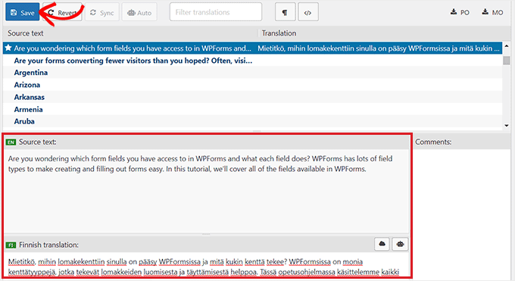Screen dimensions: 515x281
Task: Toggle invisible characters with the pilcrow icon
Action: point(285,12)
